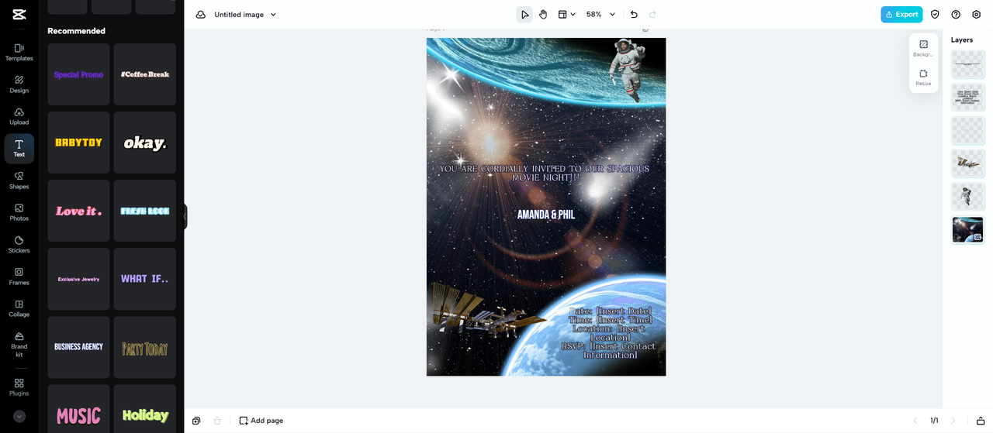The height and width of the screenshot is (433, 993).
Task: Open the layout view options dropdown
Action: pyautogui.click(x=566, y=14)
